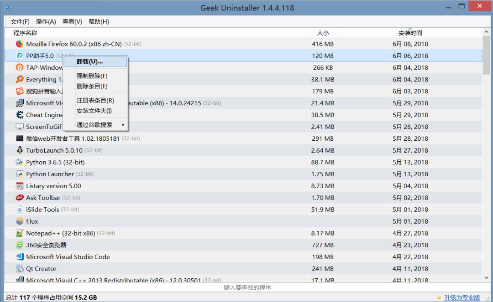This screenshot has width=493, height=302.
Task: Select 注册表条目(R) context menu entry
Action: tap(95, 100)
